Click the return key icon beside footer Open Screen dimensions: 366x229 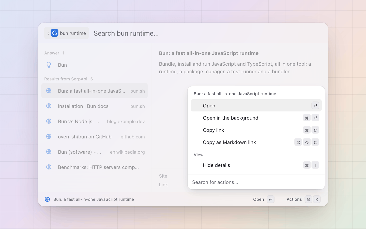[271, 199]
